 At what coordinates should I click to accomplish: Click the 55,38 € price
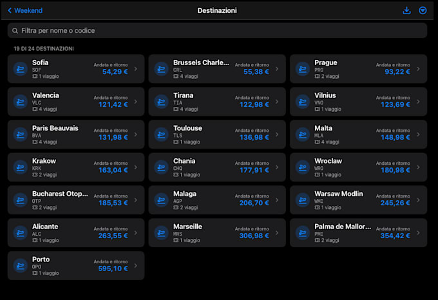point(256,71)
